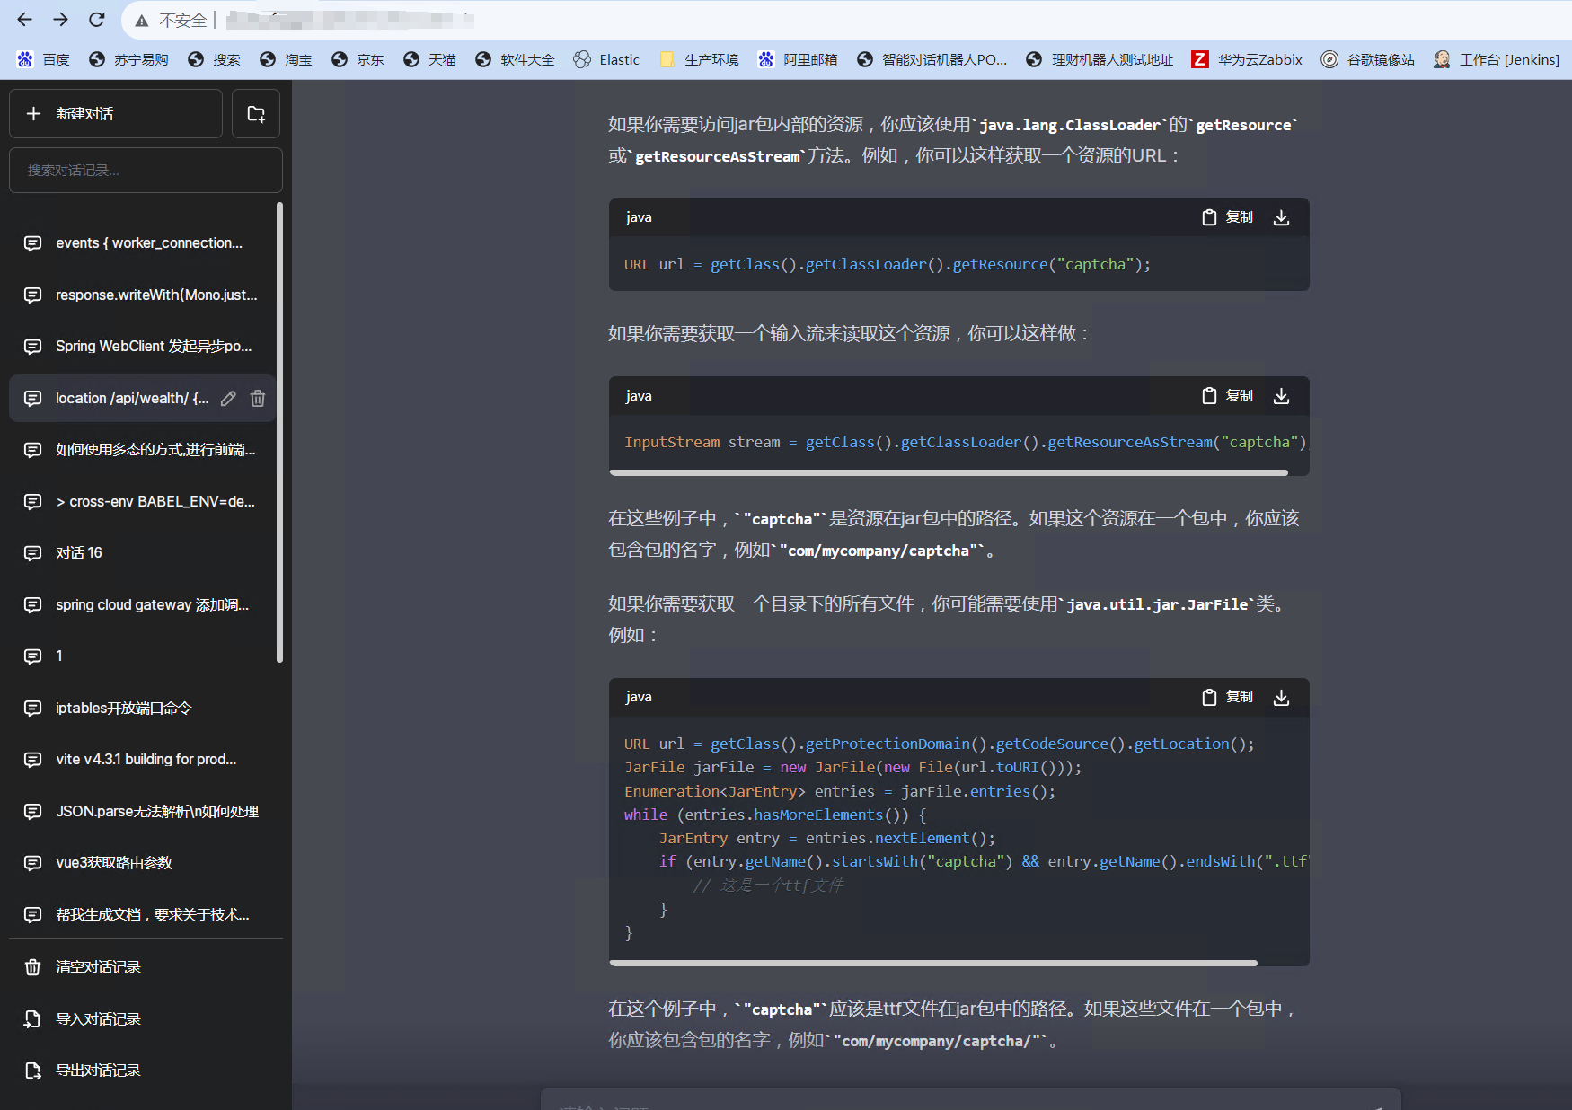
Task: Click the browser forward arrow
Action: 60,20
